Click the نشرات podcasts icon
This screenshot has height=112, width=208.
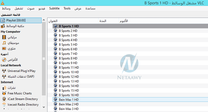coord(4,88)
